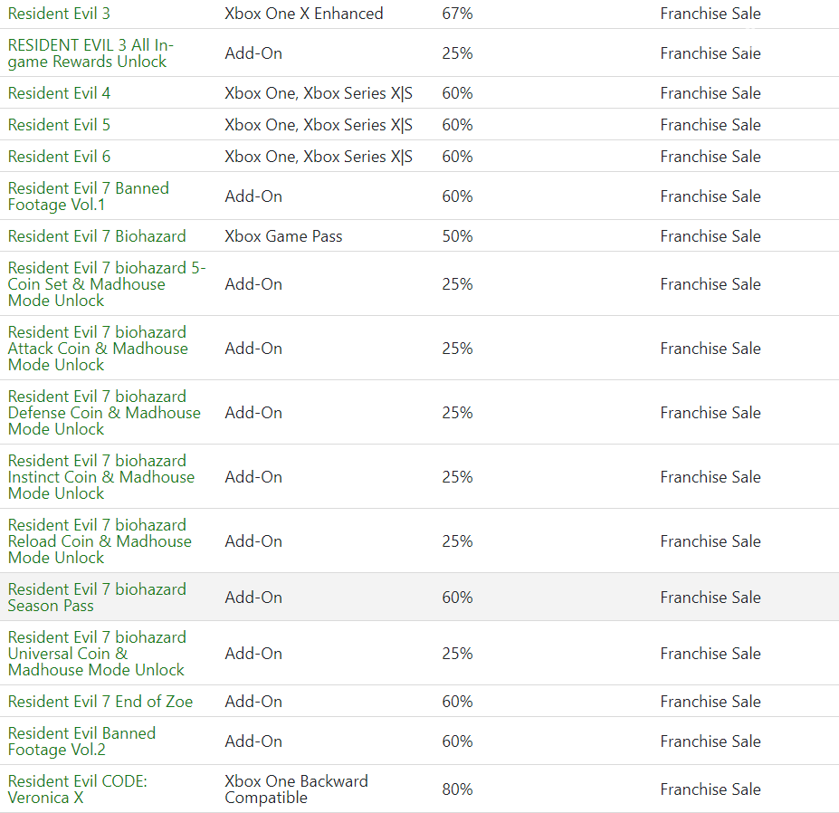Open 5-Coin Set & Madhouse Mode Unlock link
839x813 pixels.
pos(107,283)
